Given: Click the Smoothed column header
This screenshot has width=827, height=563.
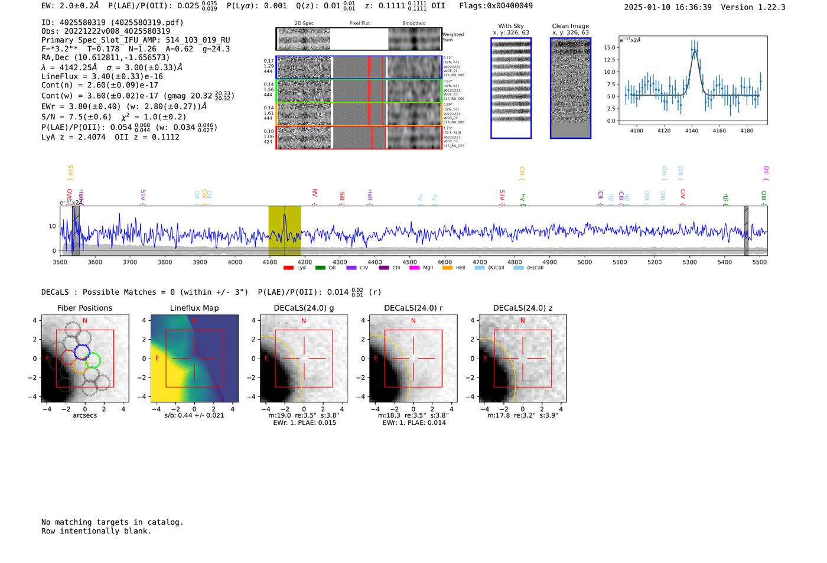Looking at the screenshot, I should pyautogui.click(x=414, y=24).
